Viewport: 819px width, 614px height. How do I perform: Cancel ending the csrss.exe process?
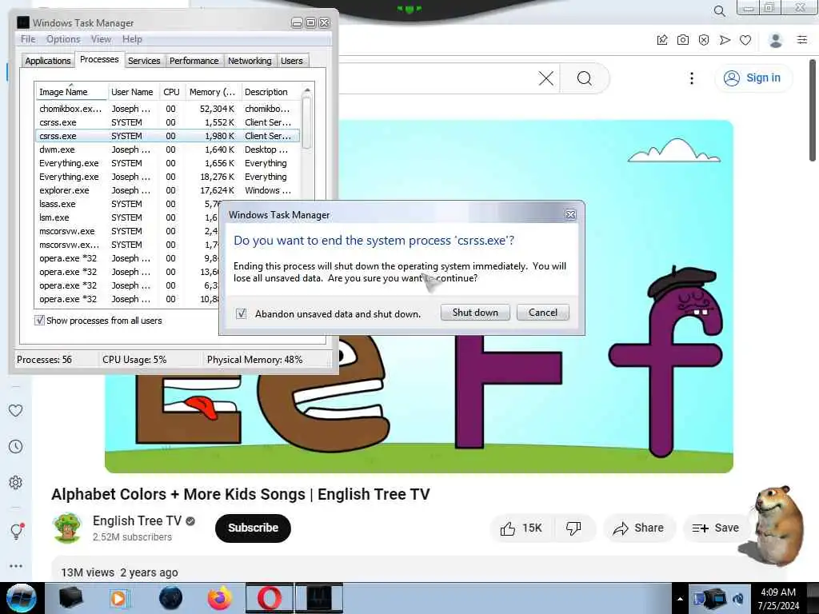(543, 313)
